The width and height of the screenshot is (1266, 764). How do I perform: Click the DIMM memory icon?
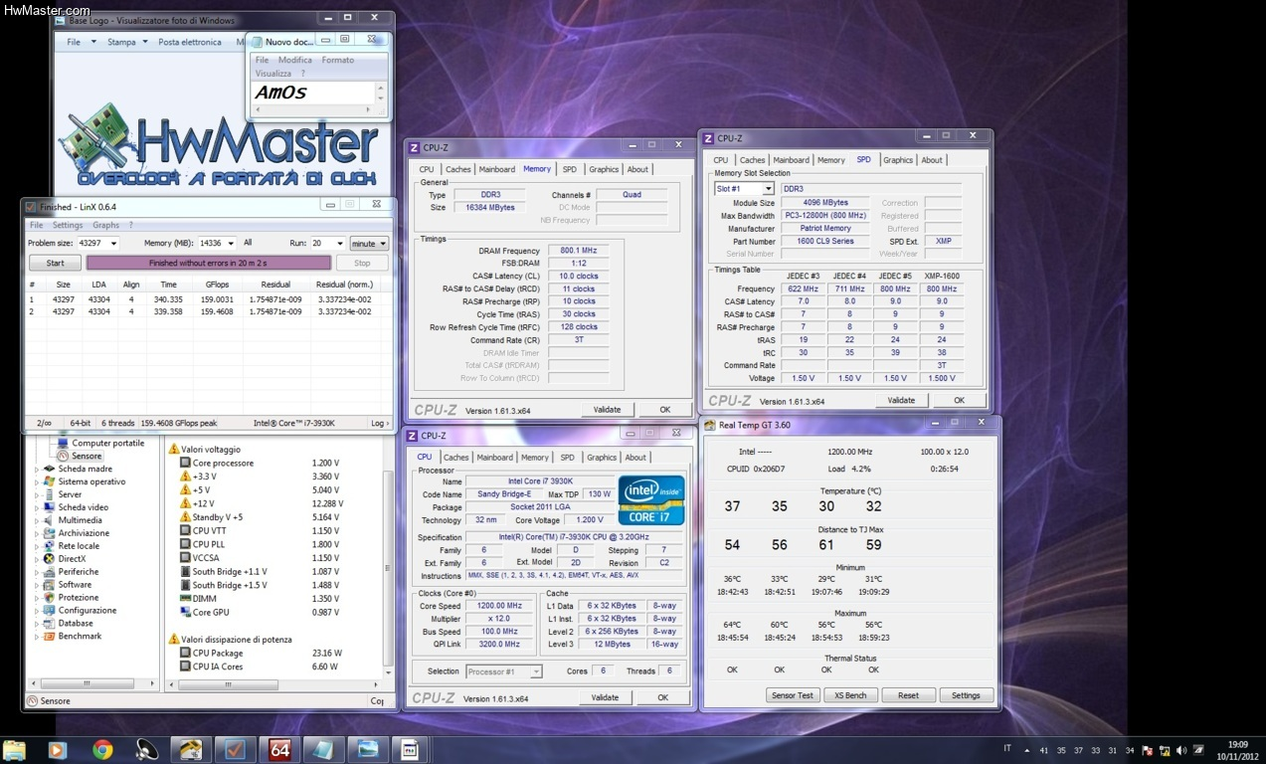click(x=184, y=599)
